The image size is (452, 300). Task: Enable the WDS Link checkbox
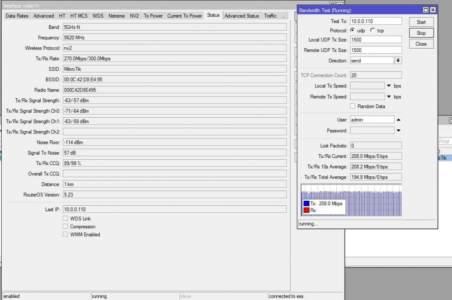[66, 218]
